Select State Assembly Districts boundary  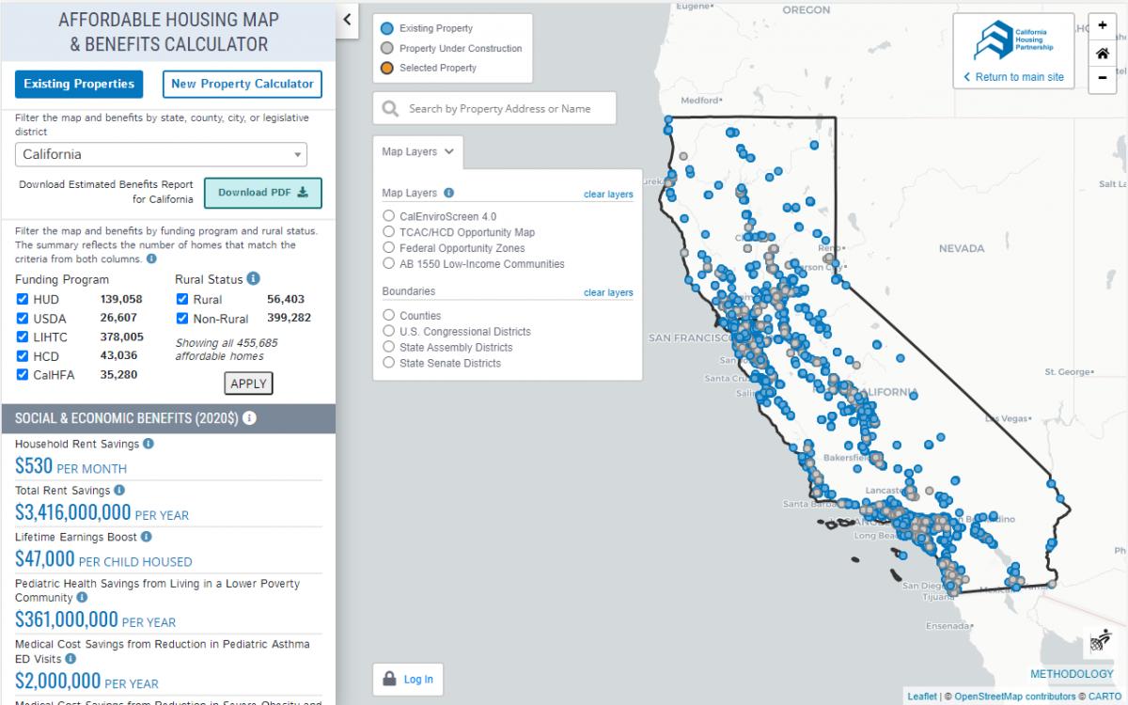388,347
